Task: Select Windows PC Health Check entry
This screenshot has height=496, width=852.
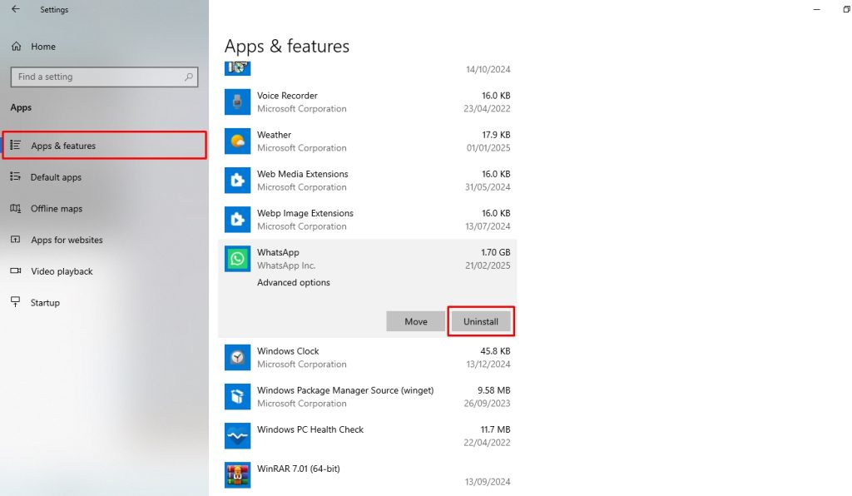Action: coord(367,436)
